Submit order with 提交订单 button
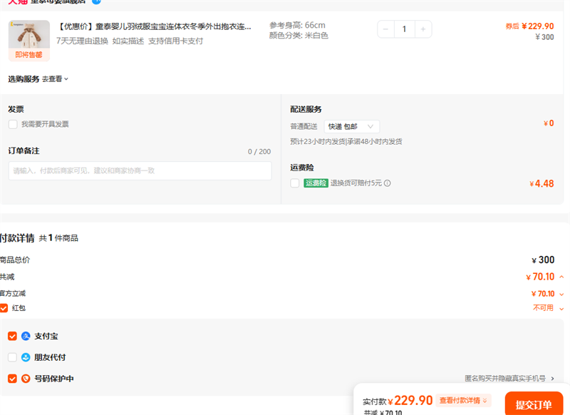The height and width of the screenshot is (415, 570). click(534, 404)
